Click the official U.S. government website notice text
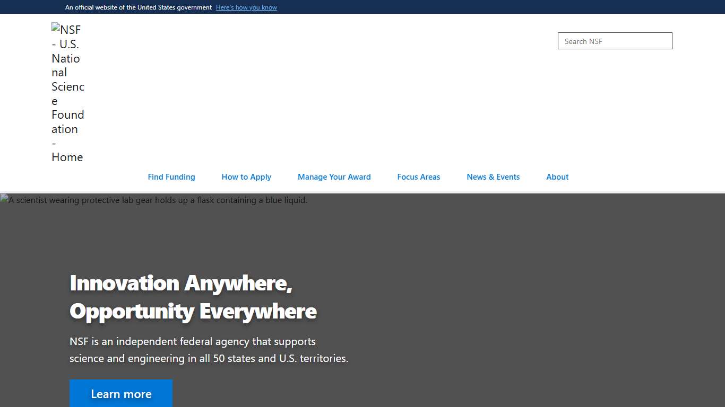 138,7
